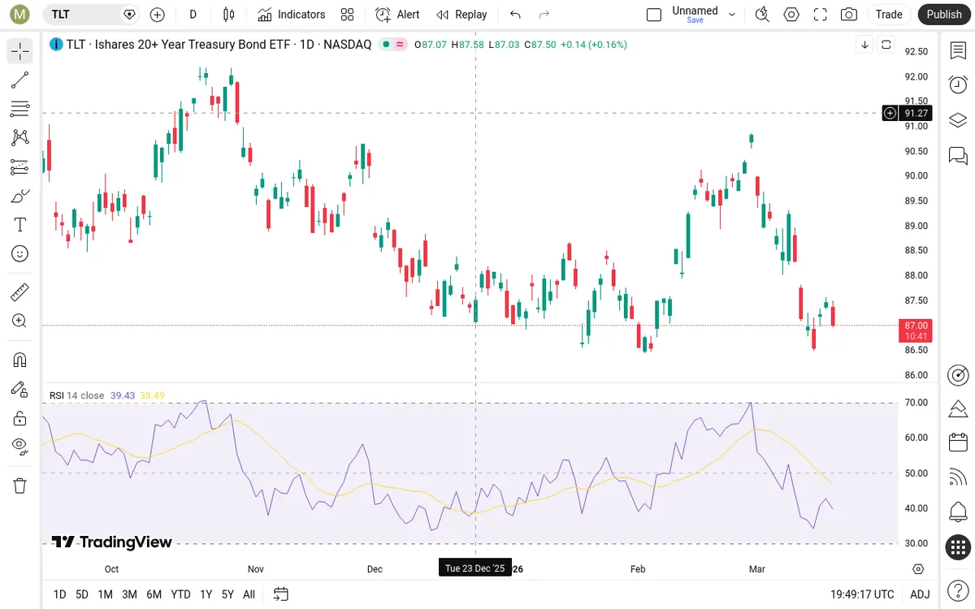Start bar Replay mode

(x=461, y=14)
